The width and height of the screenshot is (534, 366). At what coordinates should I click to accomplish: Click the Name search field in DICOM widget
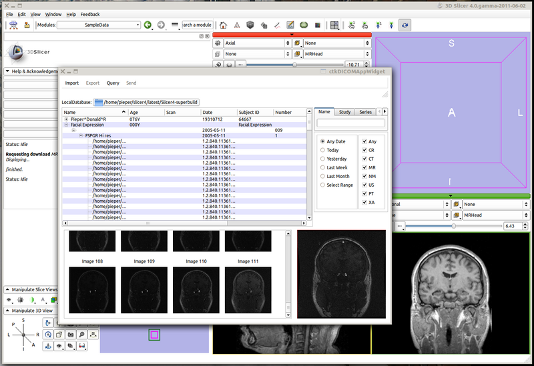(x=351, y=123)
